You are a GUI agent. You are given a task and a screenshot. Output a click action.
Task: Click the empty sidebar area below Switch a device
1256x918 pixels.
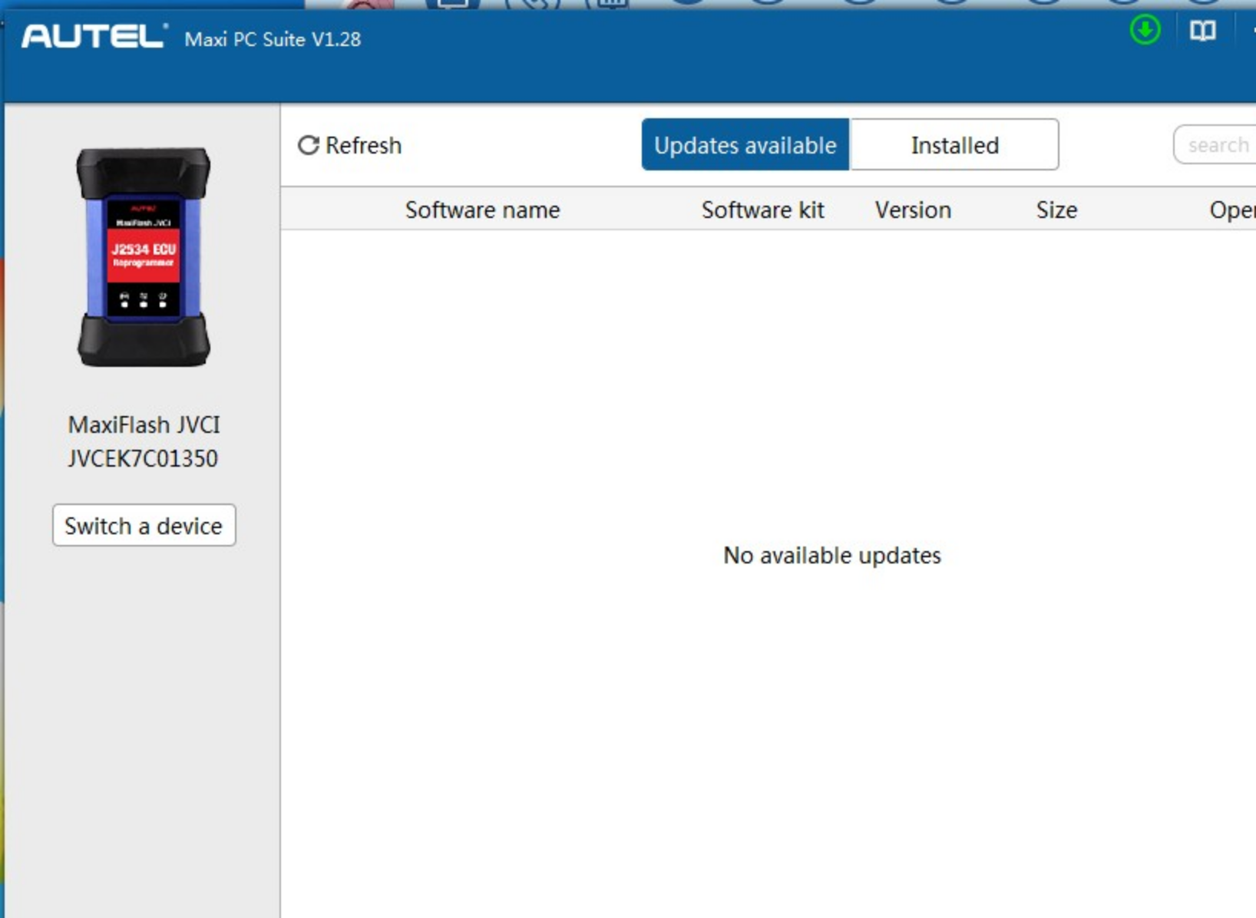(x=143, y=729)
